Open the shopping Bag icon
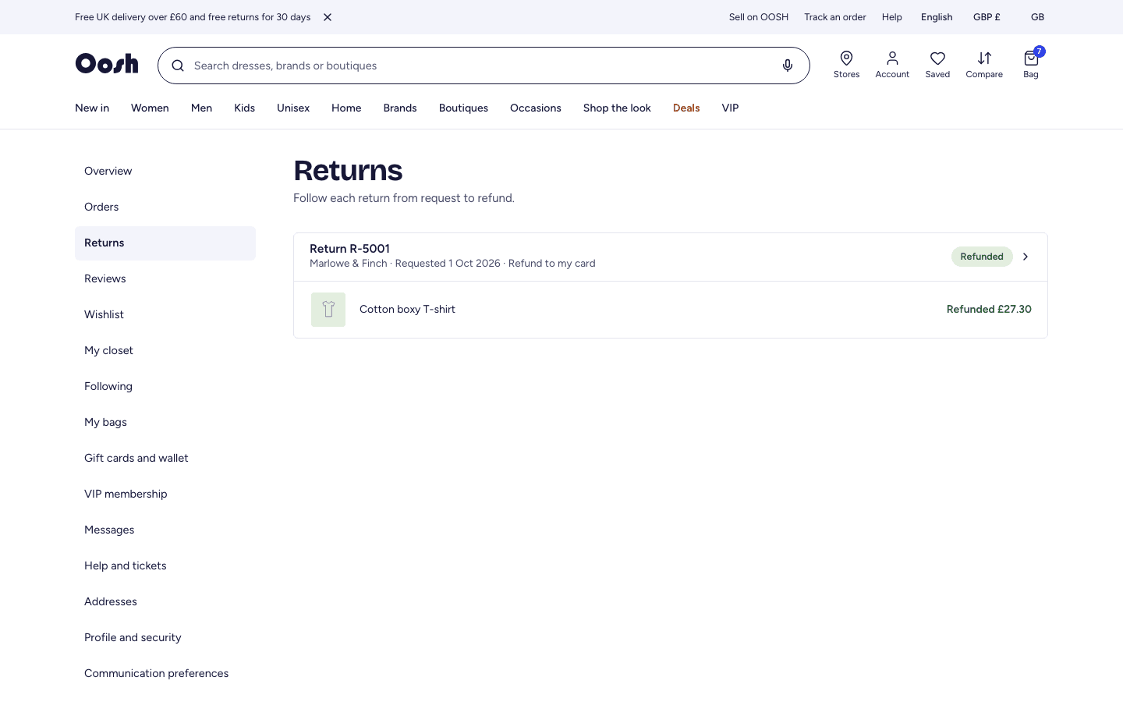 tap(1031, 65)
